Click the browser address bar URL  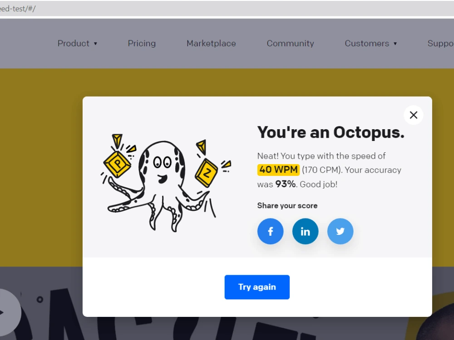pyautogui.click(x=18, y=9)
